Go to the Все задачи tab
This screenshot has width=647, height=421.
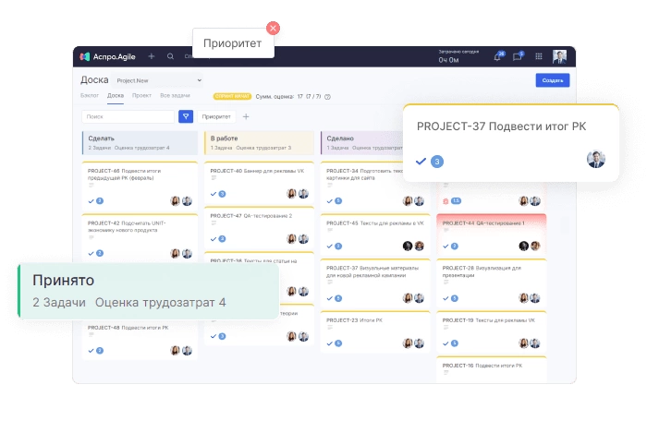point(175,96)
